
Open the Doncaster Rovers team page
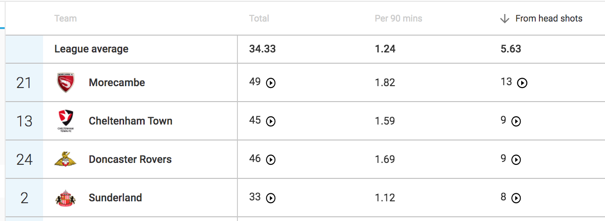point(130,159)
